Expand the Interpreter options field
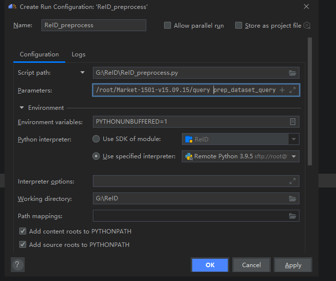Image resolution: width=336 pixels, height=281 pixels. [x=293, y=182]
